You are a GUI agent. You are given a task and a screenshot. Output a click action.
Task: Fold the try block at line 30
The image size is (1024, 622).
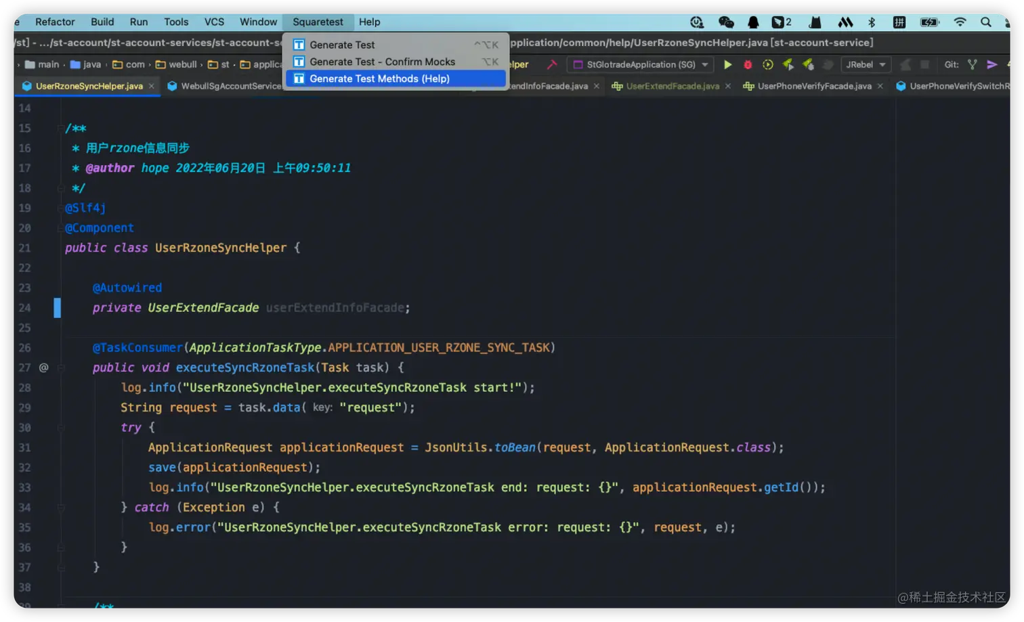[61, 428]
